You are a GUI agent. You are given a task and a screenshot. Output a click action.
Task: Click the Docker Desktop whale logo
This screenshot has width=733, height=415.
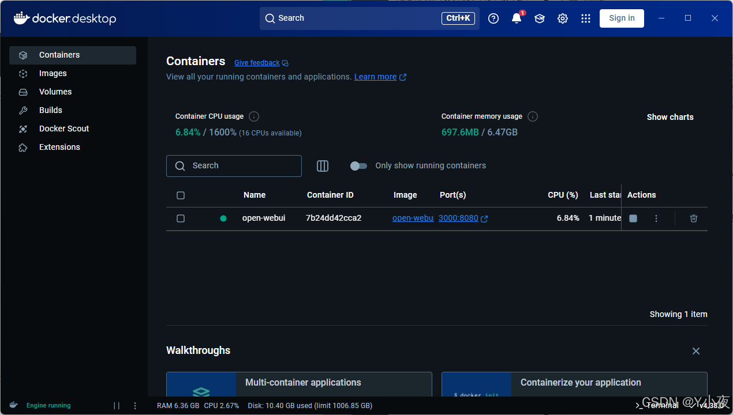(x=65, y=18)
